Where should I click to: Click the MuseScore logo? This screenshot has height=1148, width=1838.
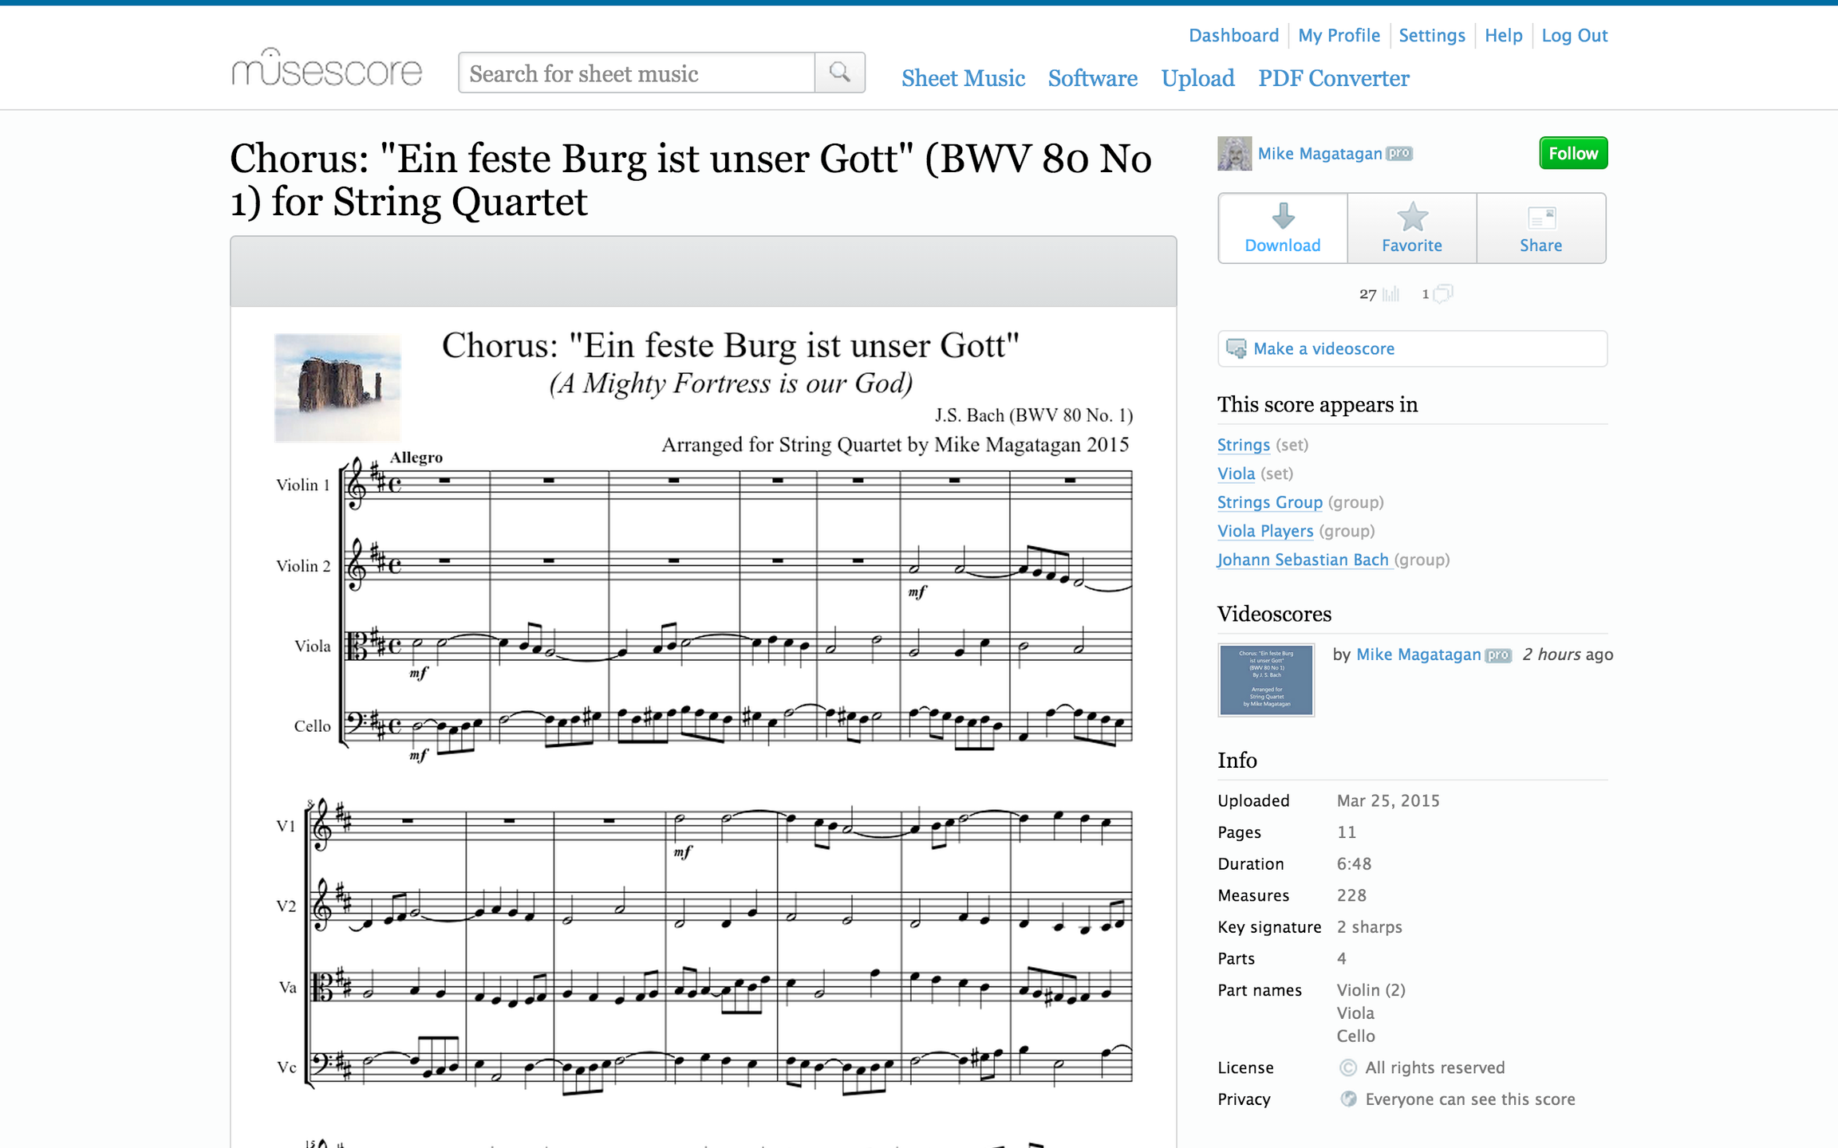[326, 68]
